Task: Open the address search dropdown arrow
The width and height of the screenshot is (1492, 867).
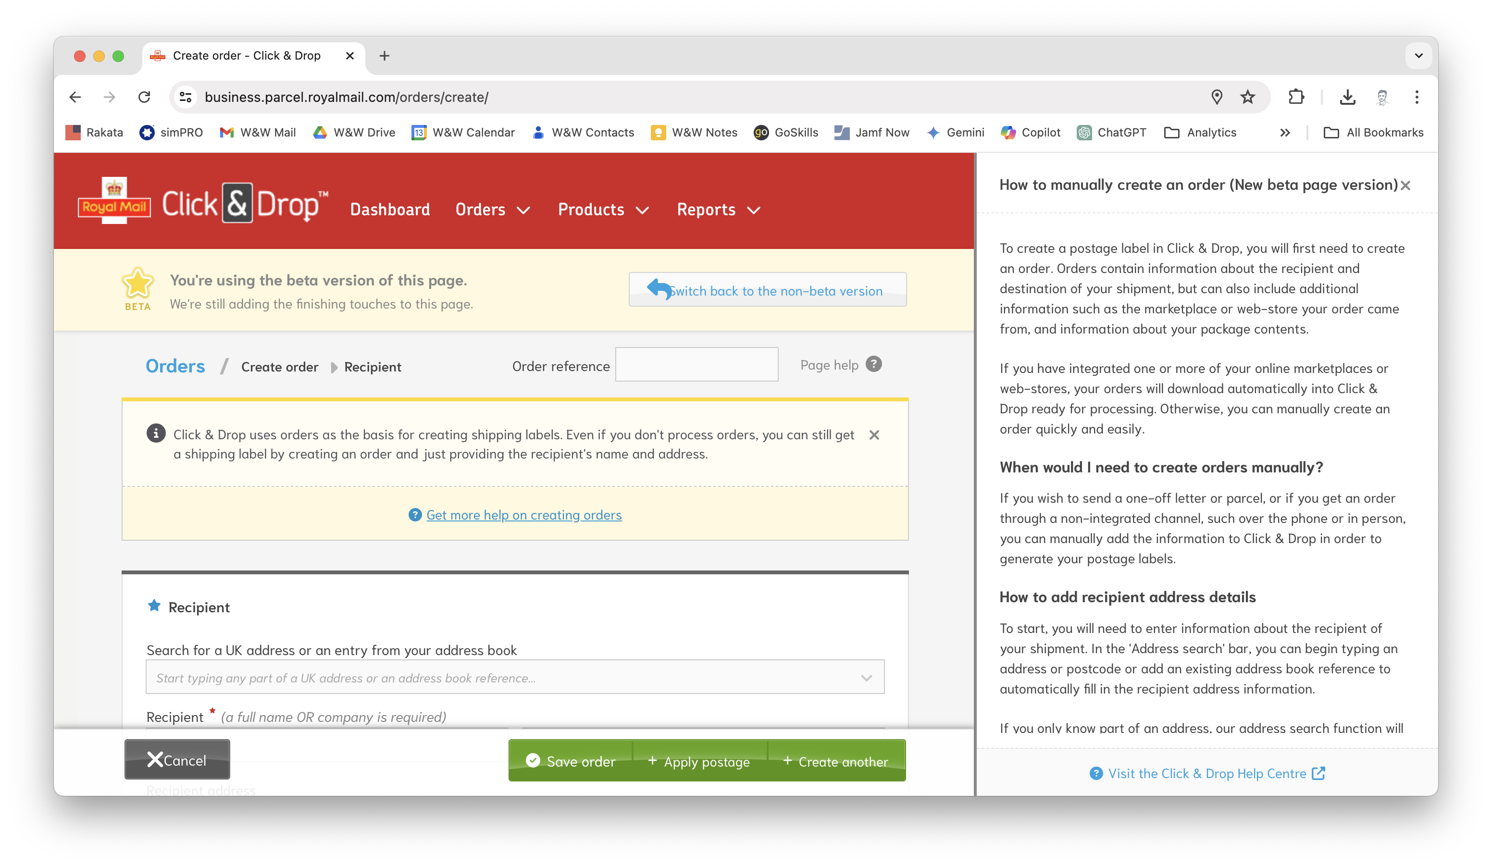Action: (866, 678)
